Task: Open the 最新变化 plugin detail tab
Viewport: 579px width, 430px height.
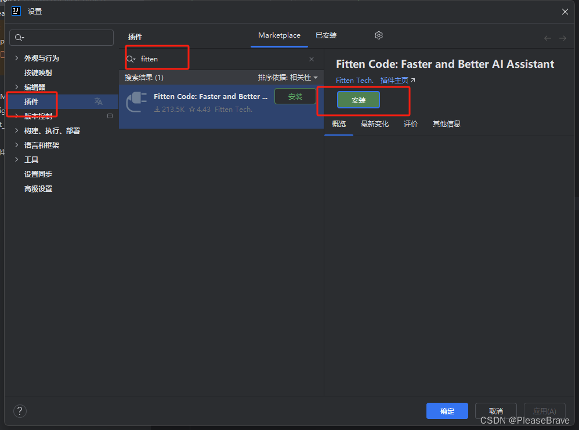Action: tap(375, 124)
